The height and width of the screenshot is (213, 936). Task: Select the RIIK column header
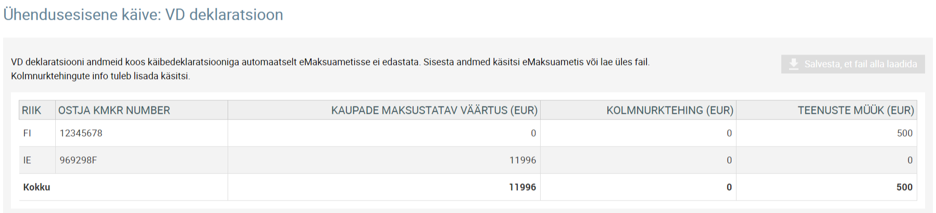click(x=31, y=110)
